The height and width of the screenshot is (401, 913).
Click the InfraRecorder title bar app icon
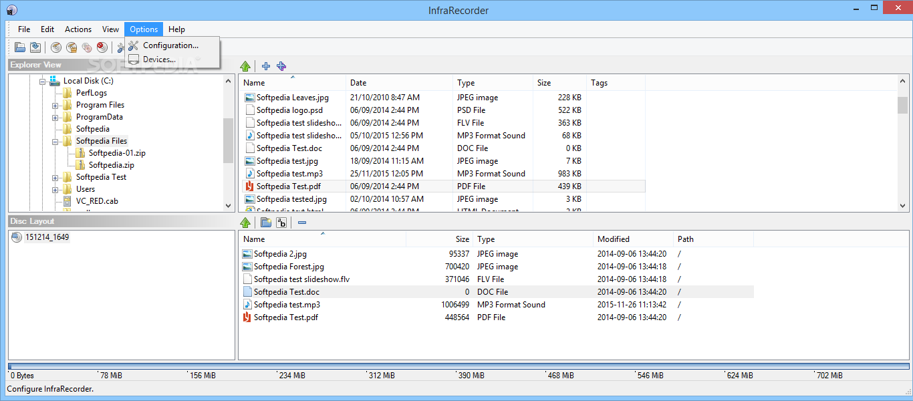pyautogui.click(x=11, y=10)
